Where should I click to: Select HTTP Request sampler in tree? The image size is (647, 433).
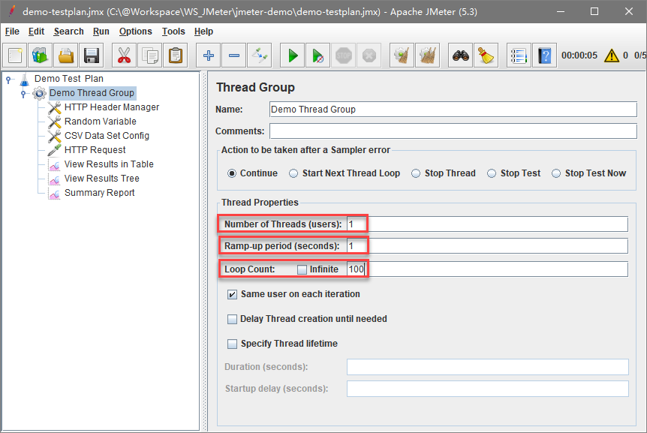coord(95,149)
